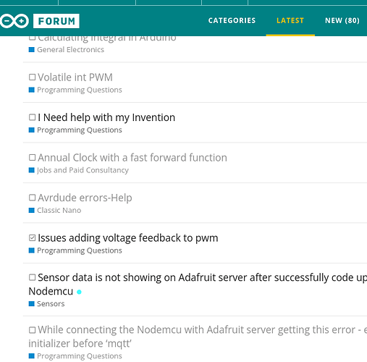Open Programming Questions under voltage feedback topic
This screenshot has width=367, height=362.
[x=80, y=251]
